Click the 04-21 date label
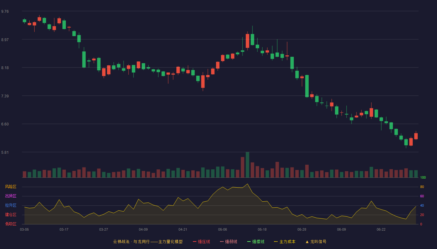The image size is (437, 249). coord(183,229)
